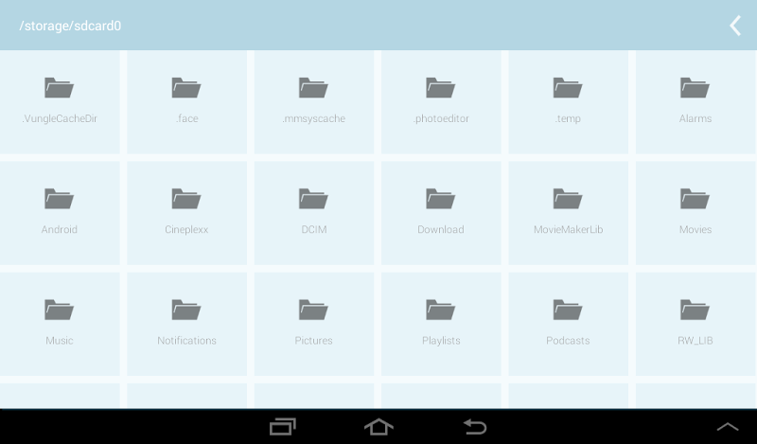This screenshot has width=757, height=444.
Task: Tap the Android home button
Action: pos(378,427)
